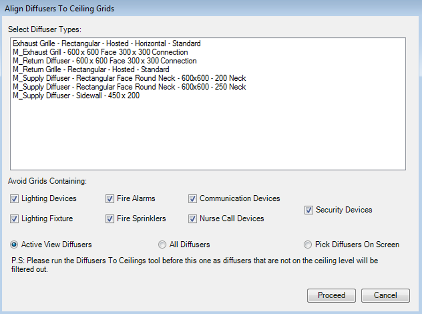Click empty area of diffuser types list
The image size is (422, 314).
207,136
